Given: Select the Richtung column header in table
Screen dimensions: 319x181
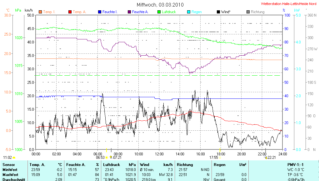Looking at the screenshot, I should [x=184, y=164].
